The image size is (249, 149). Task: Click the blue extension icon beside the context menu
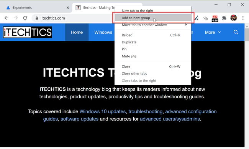197,18
